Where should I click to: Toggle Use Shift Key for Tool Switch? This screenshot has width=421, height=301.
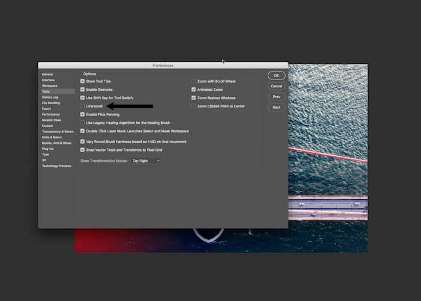point(82,98)
